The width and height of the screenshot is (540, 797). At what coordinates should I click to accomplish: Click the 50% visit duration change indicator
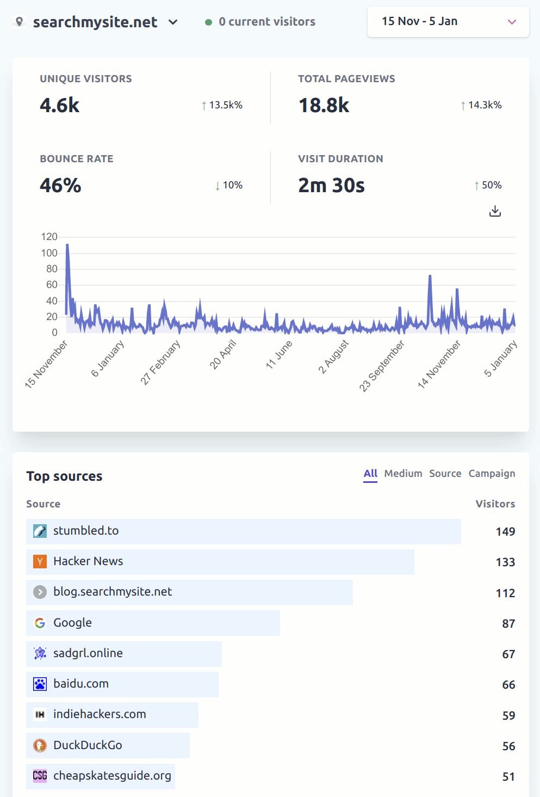pos(487,185)
